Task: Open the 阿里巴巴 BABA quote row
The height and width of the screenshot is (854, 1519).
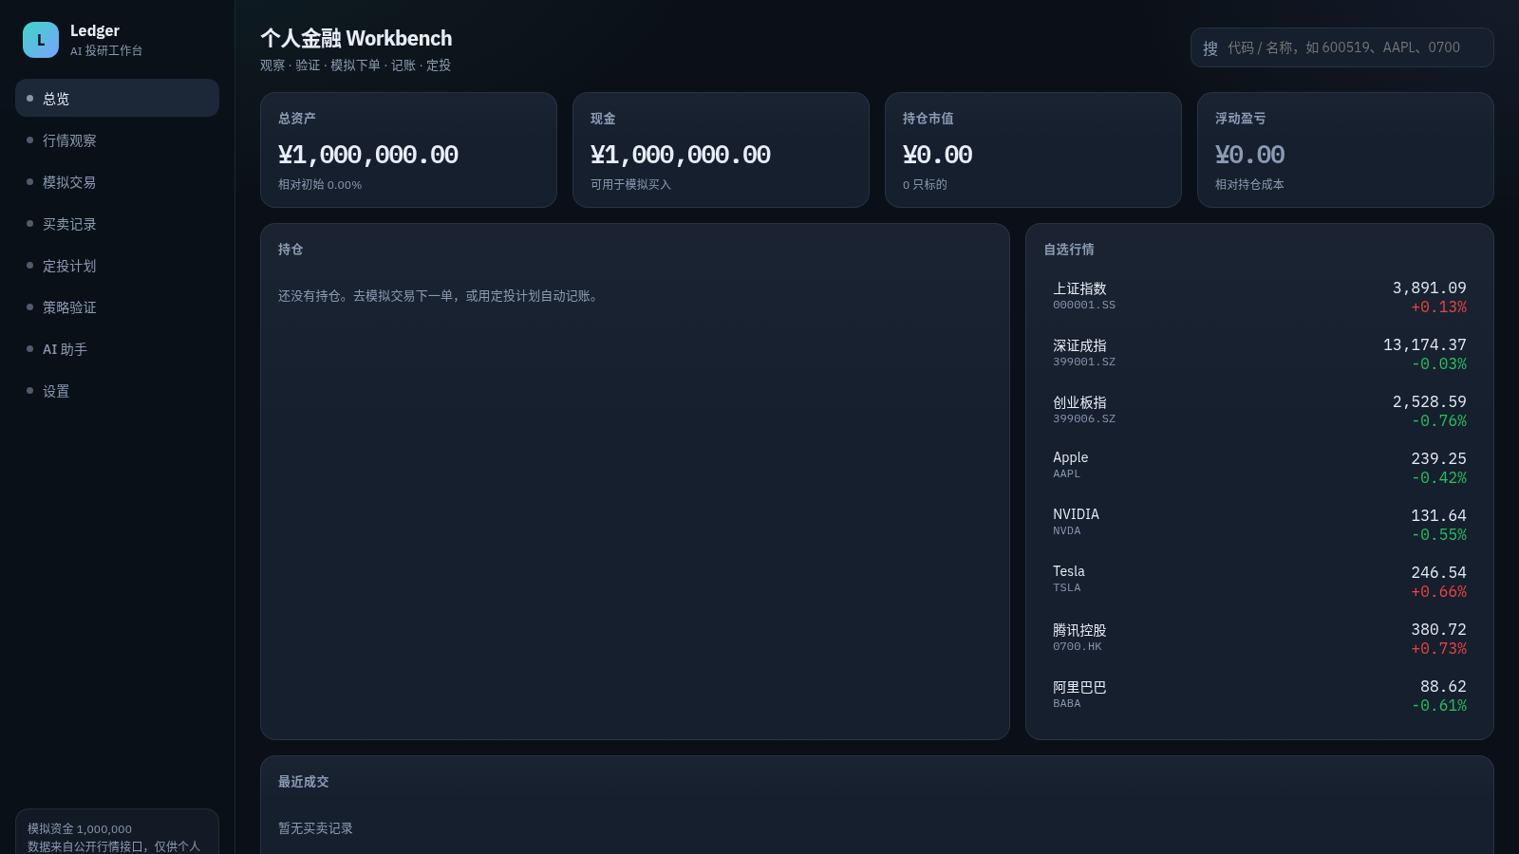Action: click(x=1259, y=695)
